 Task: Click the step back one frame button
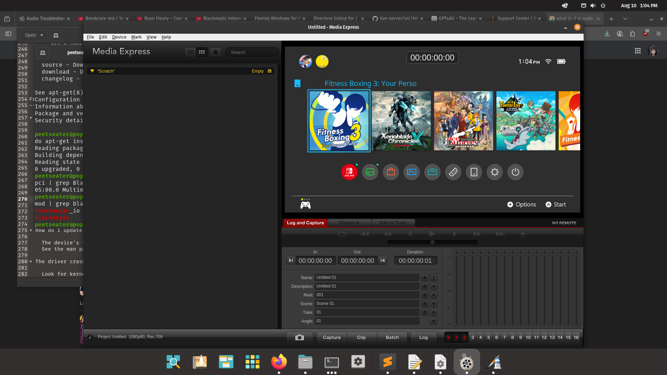(410, 234)
